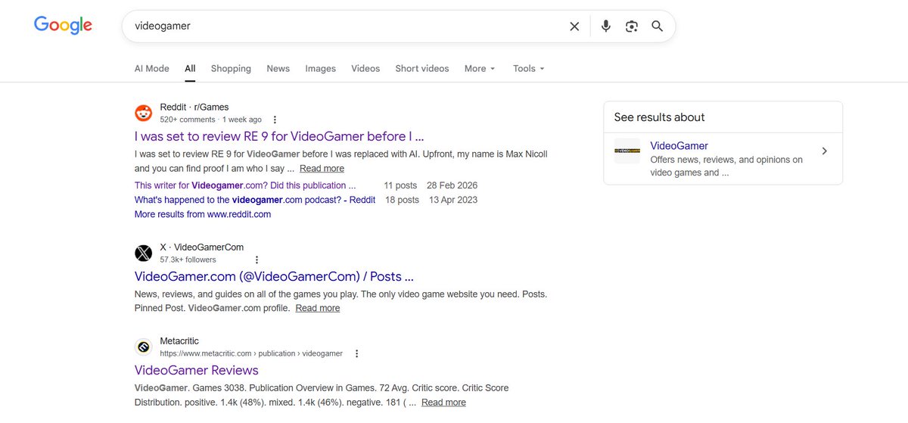Click the '18 posts' count

(402, 200)
